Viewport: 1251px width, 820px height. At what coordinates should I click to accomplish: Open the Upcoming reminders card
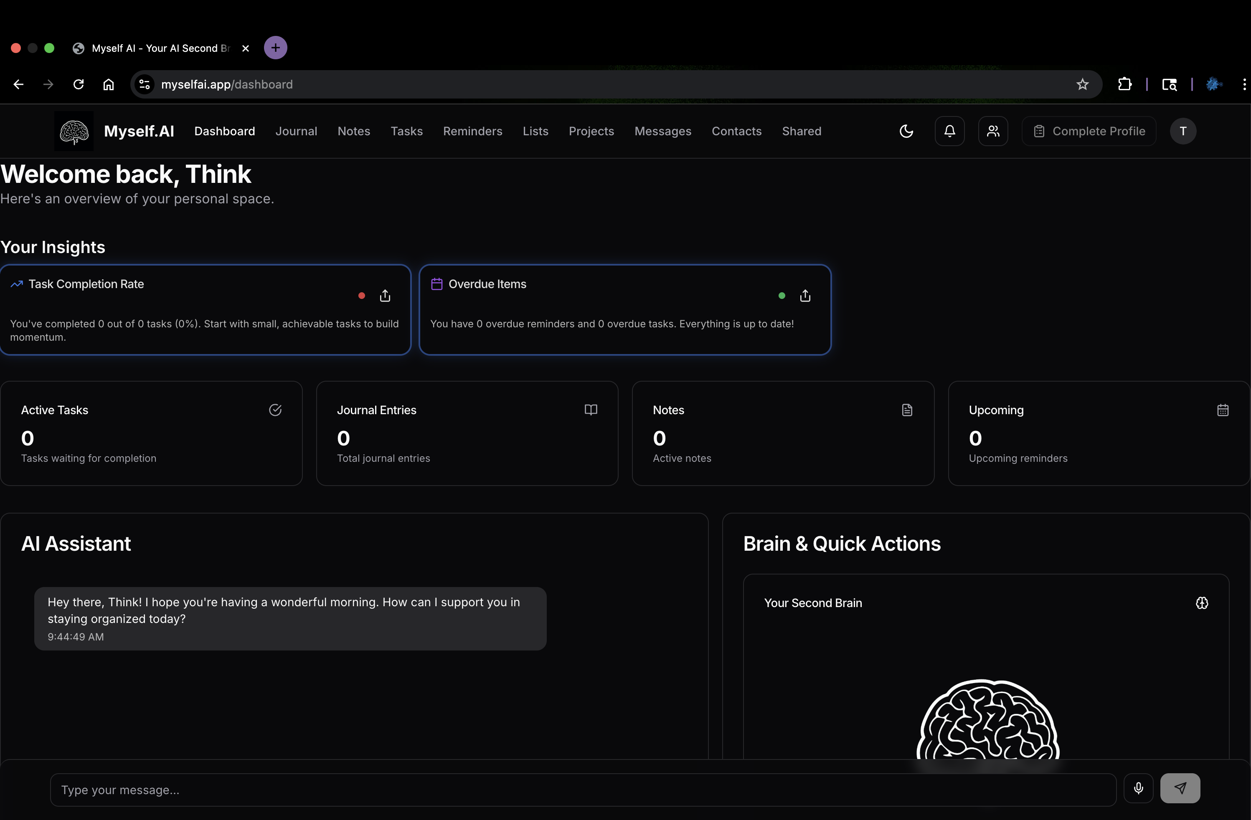(1099, 433)
